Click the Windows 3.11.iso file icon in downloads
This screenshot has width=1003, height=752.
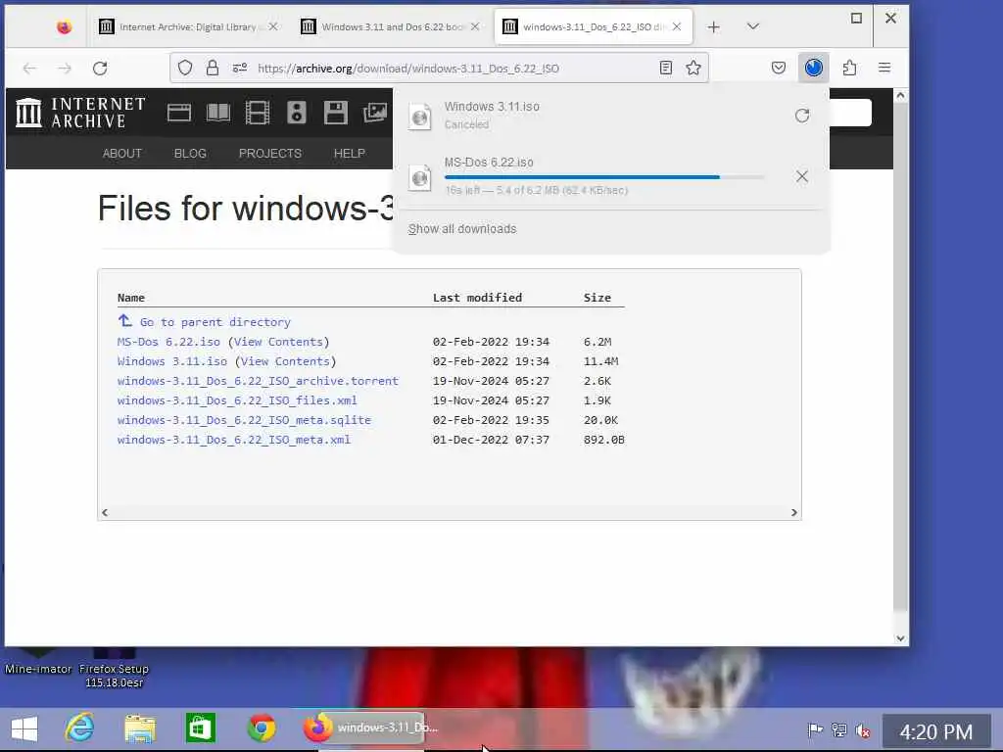pos(420,117)
